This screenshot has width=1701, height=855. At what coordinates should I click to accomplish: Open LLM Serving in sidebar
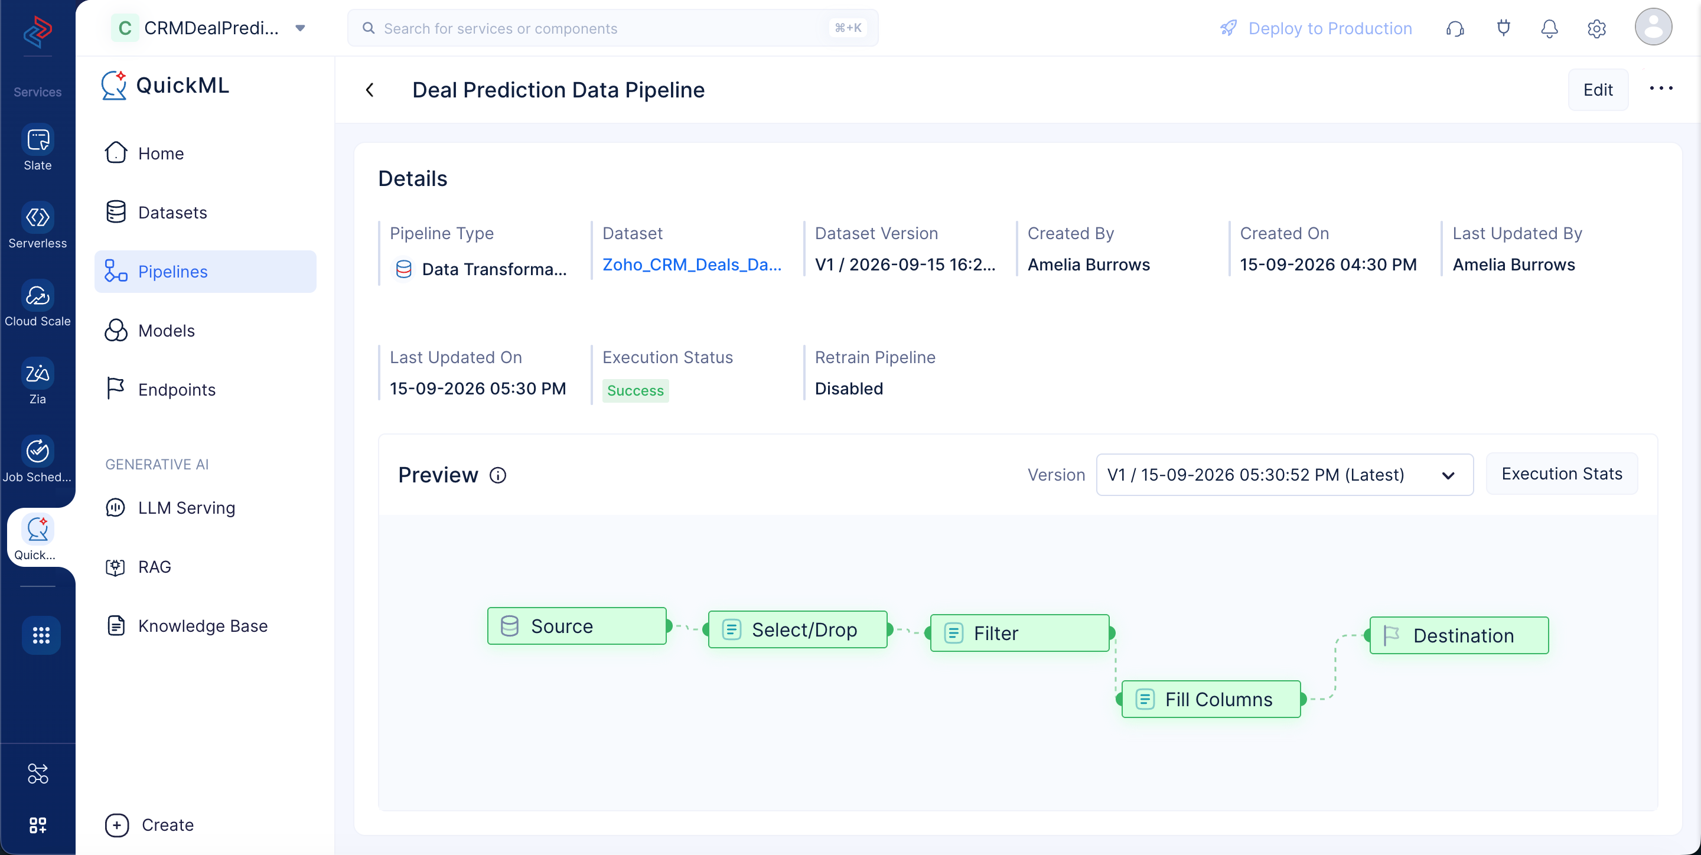[x=206, y=507]
